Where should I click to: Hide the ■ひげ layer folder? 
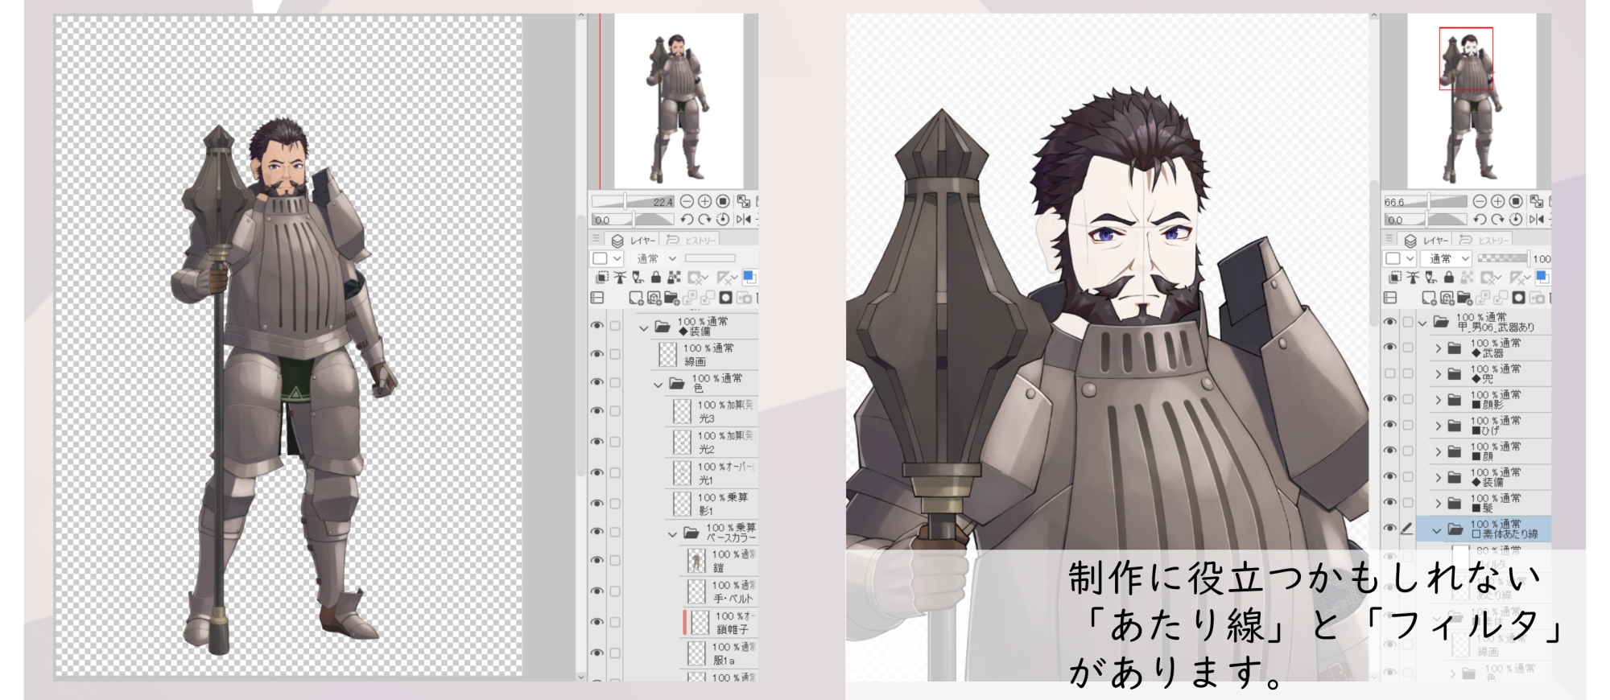(1390, 425)
